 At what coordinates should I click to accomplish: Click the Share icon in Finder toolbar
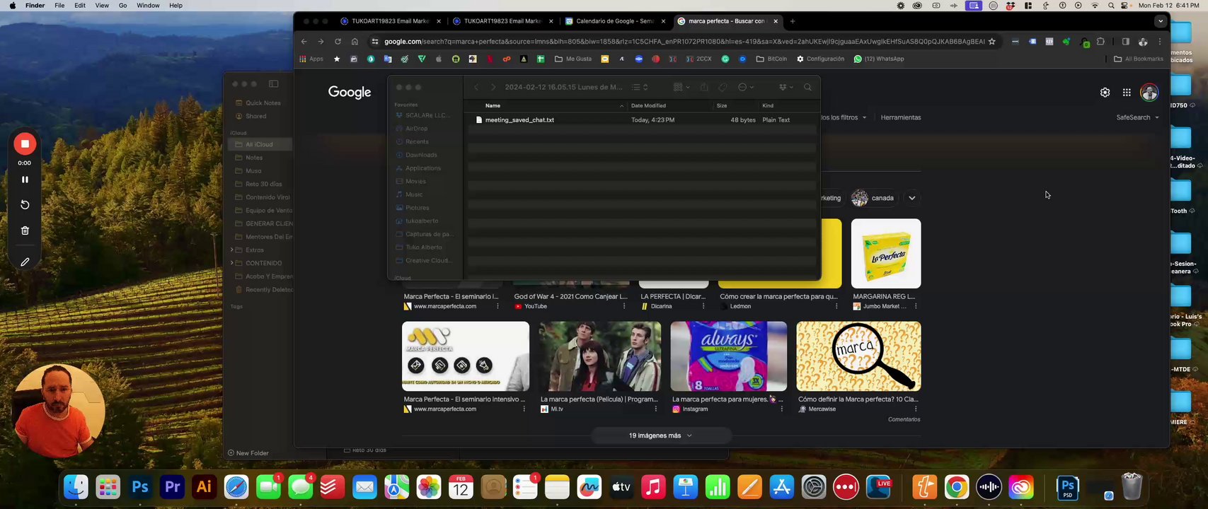coord(704,87)
